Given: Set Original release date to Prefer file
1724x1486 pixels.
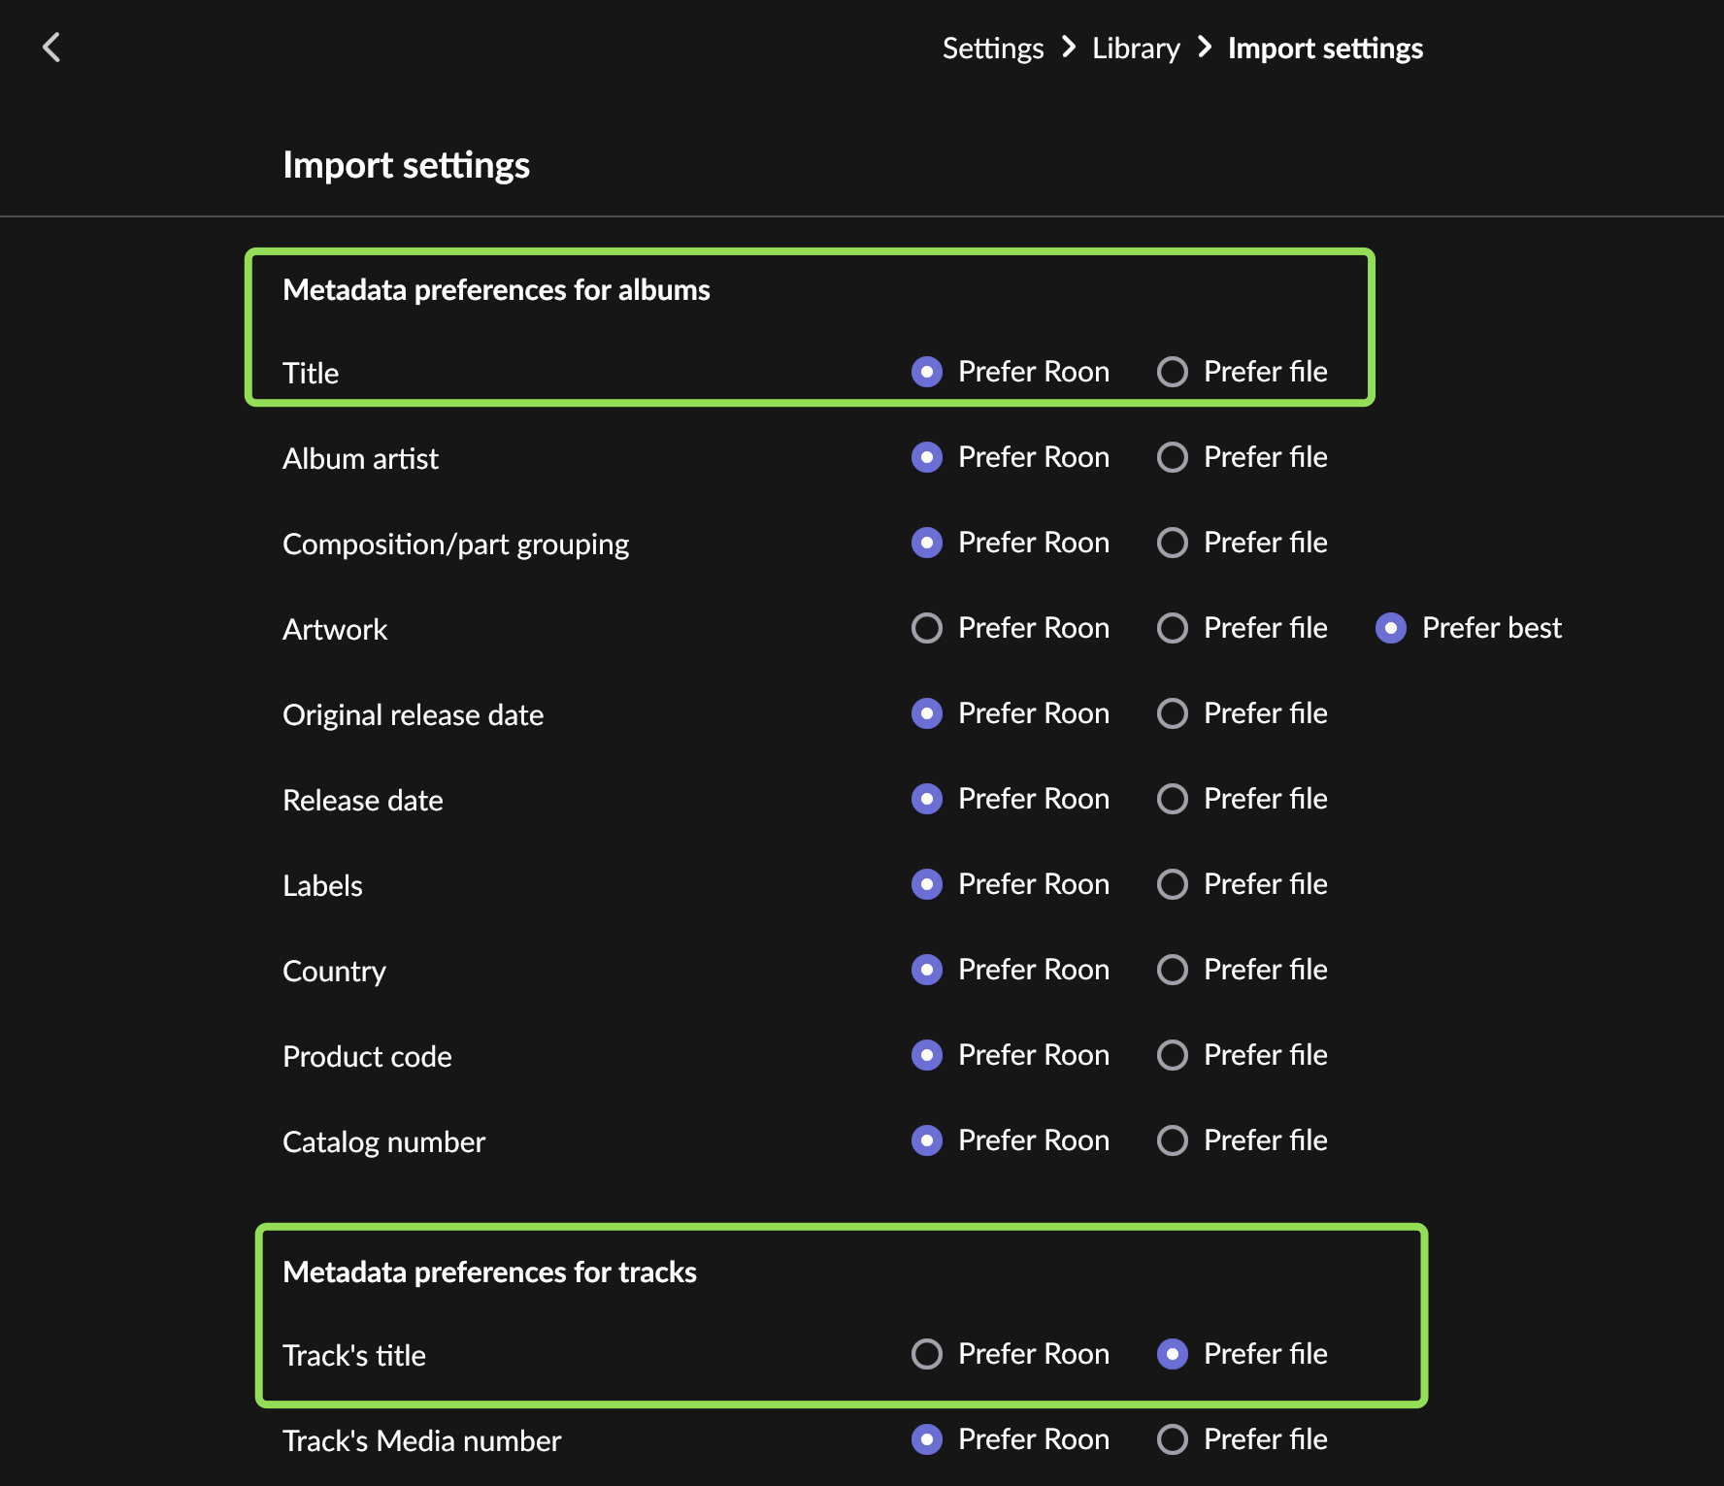Looking at the screenshot, I should pyautogui.click(x=1173, y=713).
